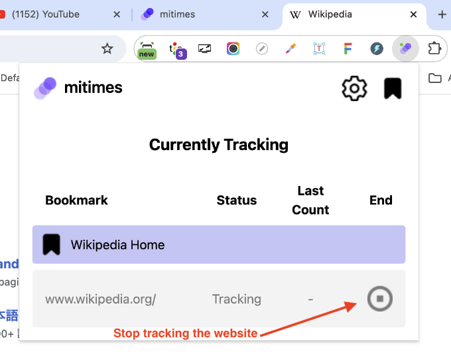
Task: Click the eyedropper color picker extension
Action: tap(290, 48)
